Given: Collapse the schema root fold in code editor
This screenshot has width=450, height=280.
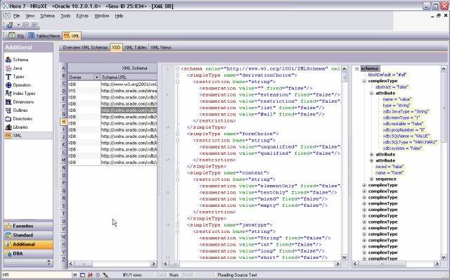Looking at the screenshot, I should [177, 69].
